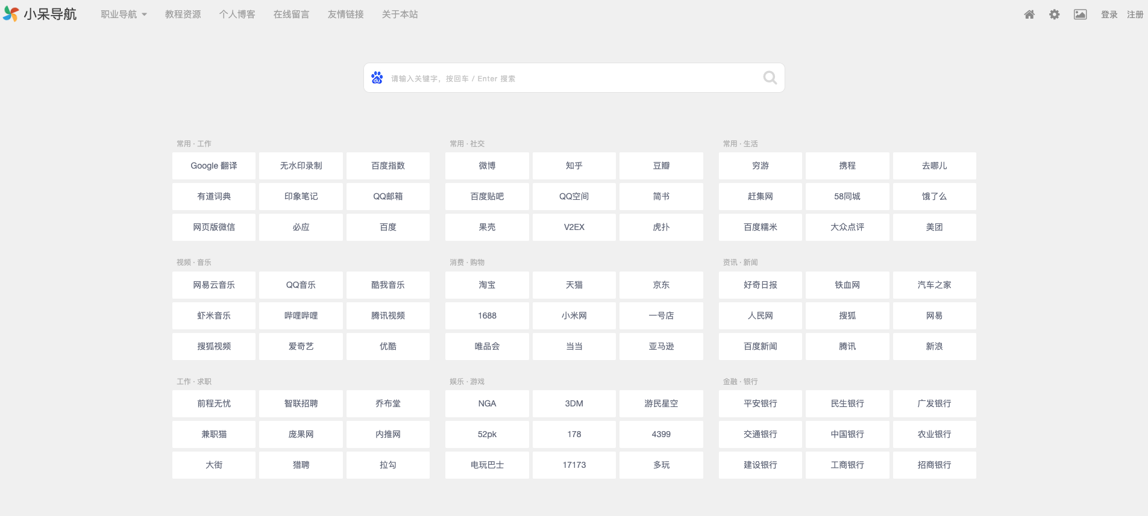Open the 饿了么 tile
This screenshot has width=1148, height=516.
[x=935, y=196]
